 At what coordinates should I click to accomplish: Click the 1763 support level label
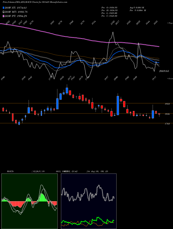(167, 124)
